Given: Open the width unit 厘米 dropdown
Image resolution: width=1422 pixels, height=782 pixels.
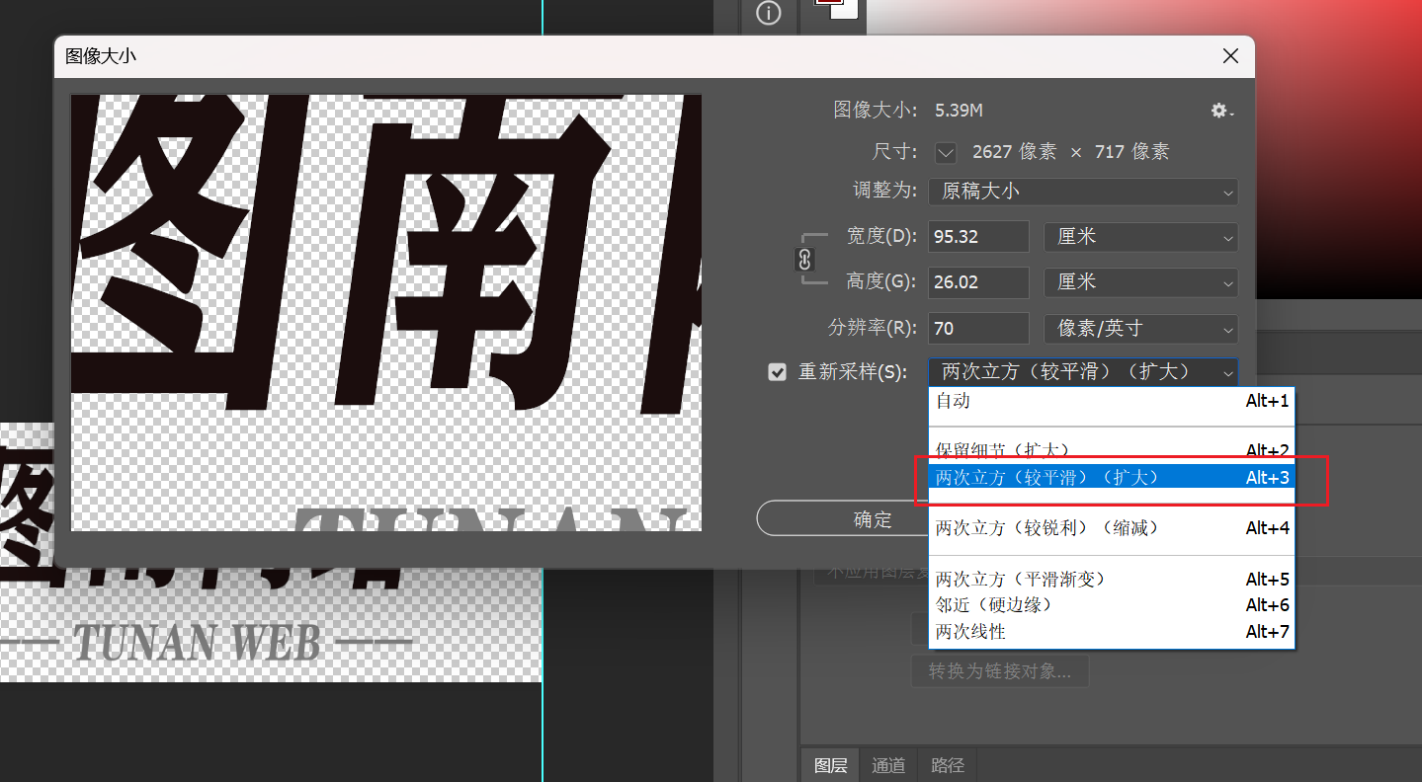Looking at the screenshot, I should (1140, 237).
